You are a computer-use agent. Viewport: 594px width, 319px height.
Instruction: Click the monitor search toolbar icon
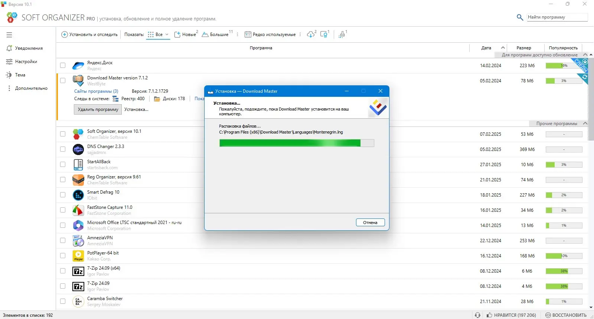(324, 34)
